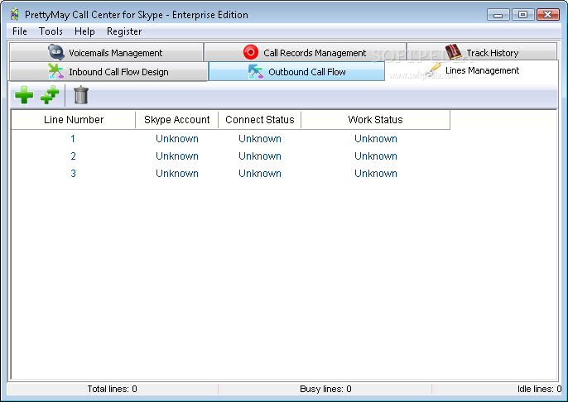Click Skype Account Unknown for line 2
The height and width of the screenshot is (402, 568).
click(x=177, y=156)
